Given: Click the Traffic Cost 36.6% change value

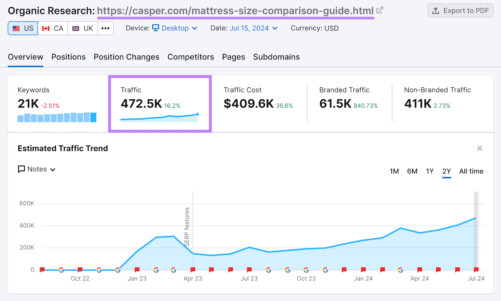Looking at the screenshot, I should coord(284,106).
